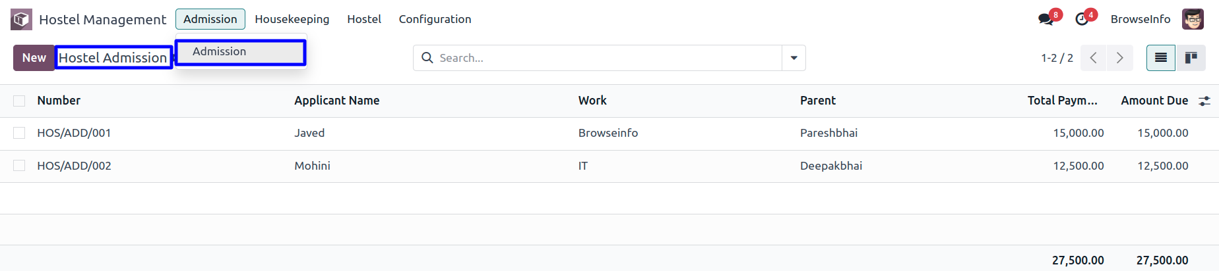
Task: Switch to kanban view
Action: point(1191,58)
